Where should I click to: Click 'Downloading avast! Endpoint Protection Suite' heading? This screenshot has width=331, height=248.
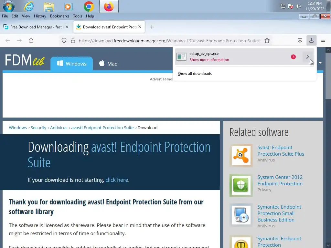click(119, 155)
